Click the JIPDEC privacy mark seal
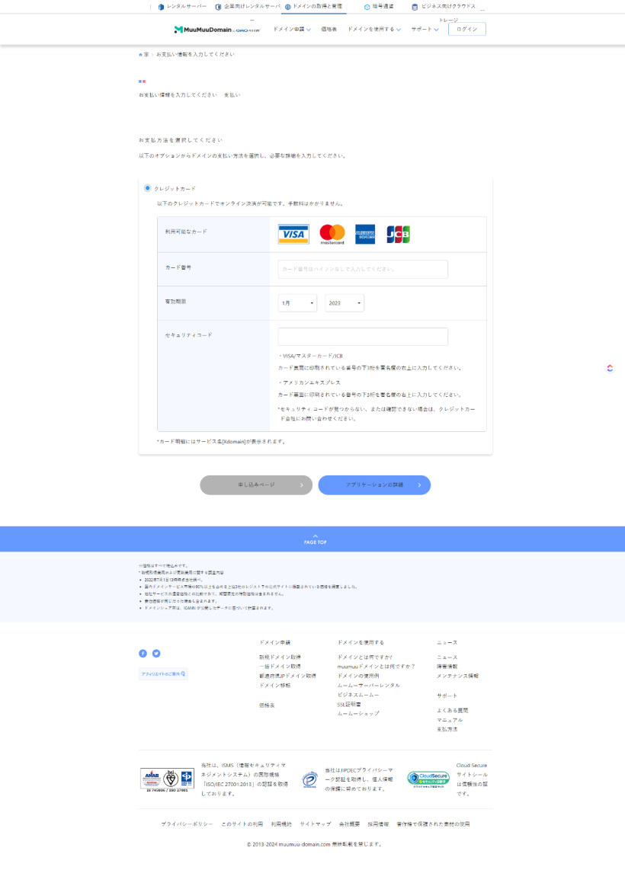Viewport: 625px width, 870px height. click(311, 781)
